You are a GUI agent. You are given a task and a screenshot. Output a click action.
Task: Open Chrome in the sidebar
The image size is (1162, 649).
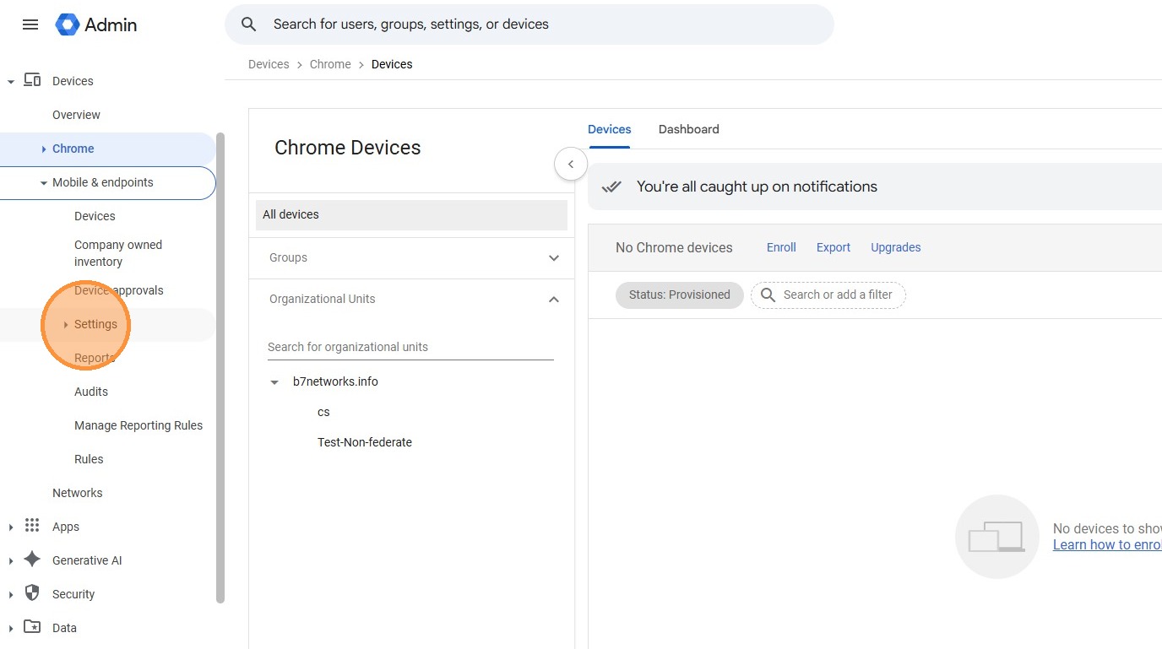pyautogui.click(x=73, y=149)
